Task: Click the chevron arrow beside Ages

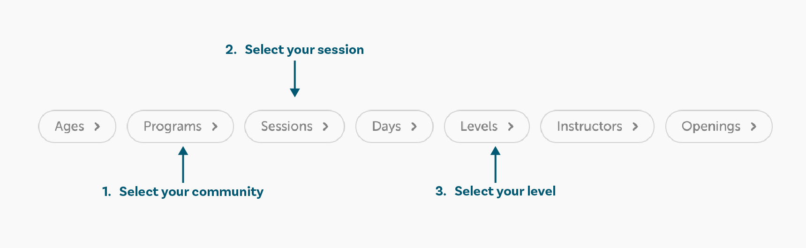Action: pyautogui.click(x=97, y=127)
